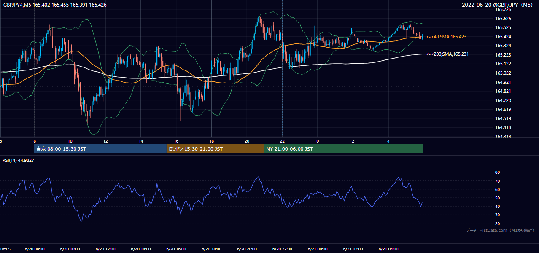
Task: Select the Tokyo session bar 東京 08:00-15:30 JST
Action: pos(100,149)
